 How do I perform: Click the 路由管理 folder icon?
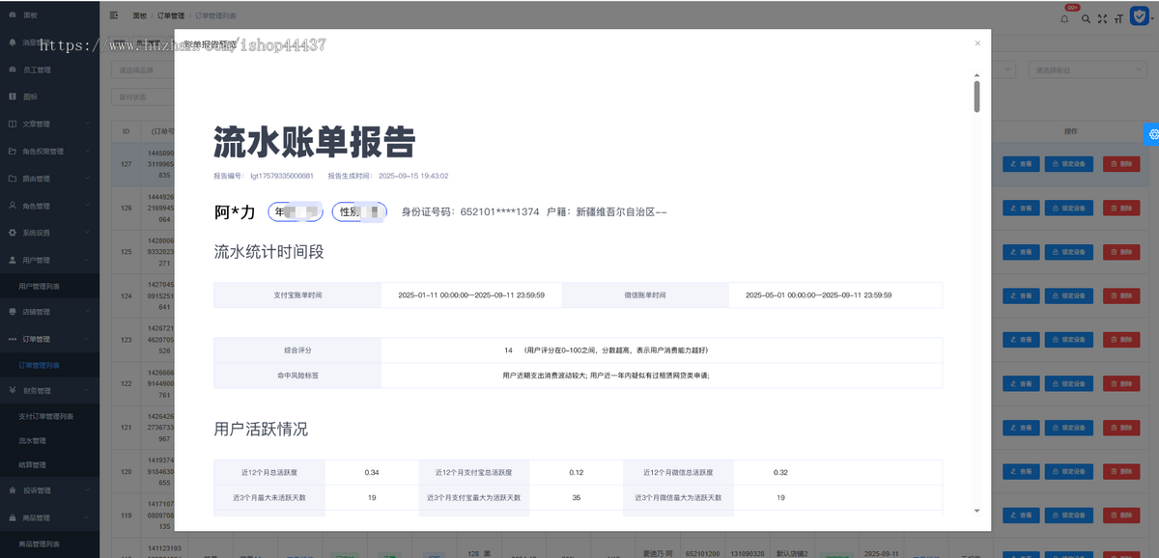tap(13, 179)
